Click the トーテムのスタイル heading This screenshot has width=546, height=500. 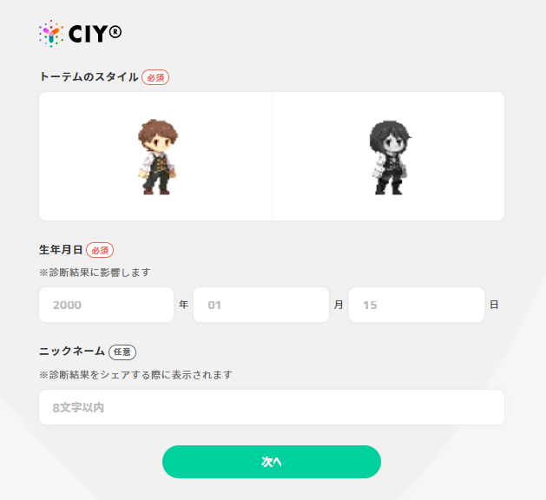tap(89, 76)
